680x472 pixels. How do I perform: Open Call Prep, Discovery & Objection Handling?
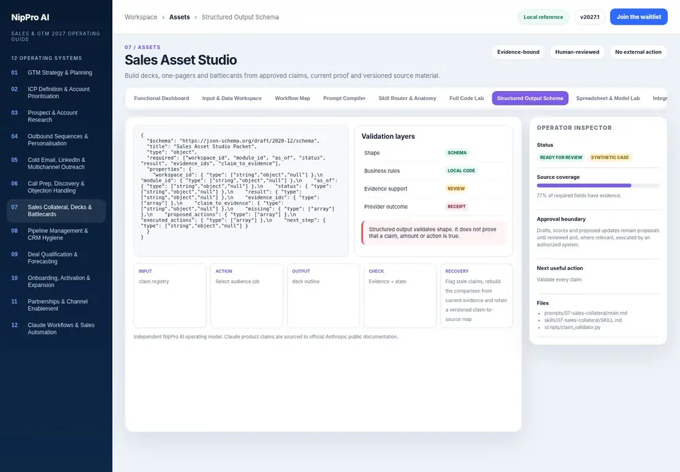point(56,187)
